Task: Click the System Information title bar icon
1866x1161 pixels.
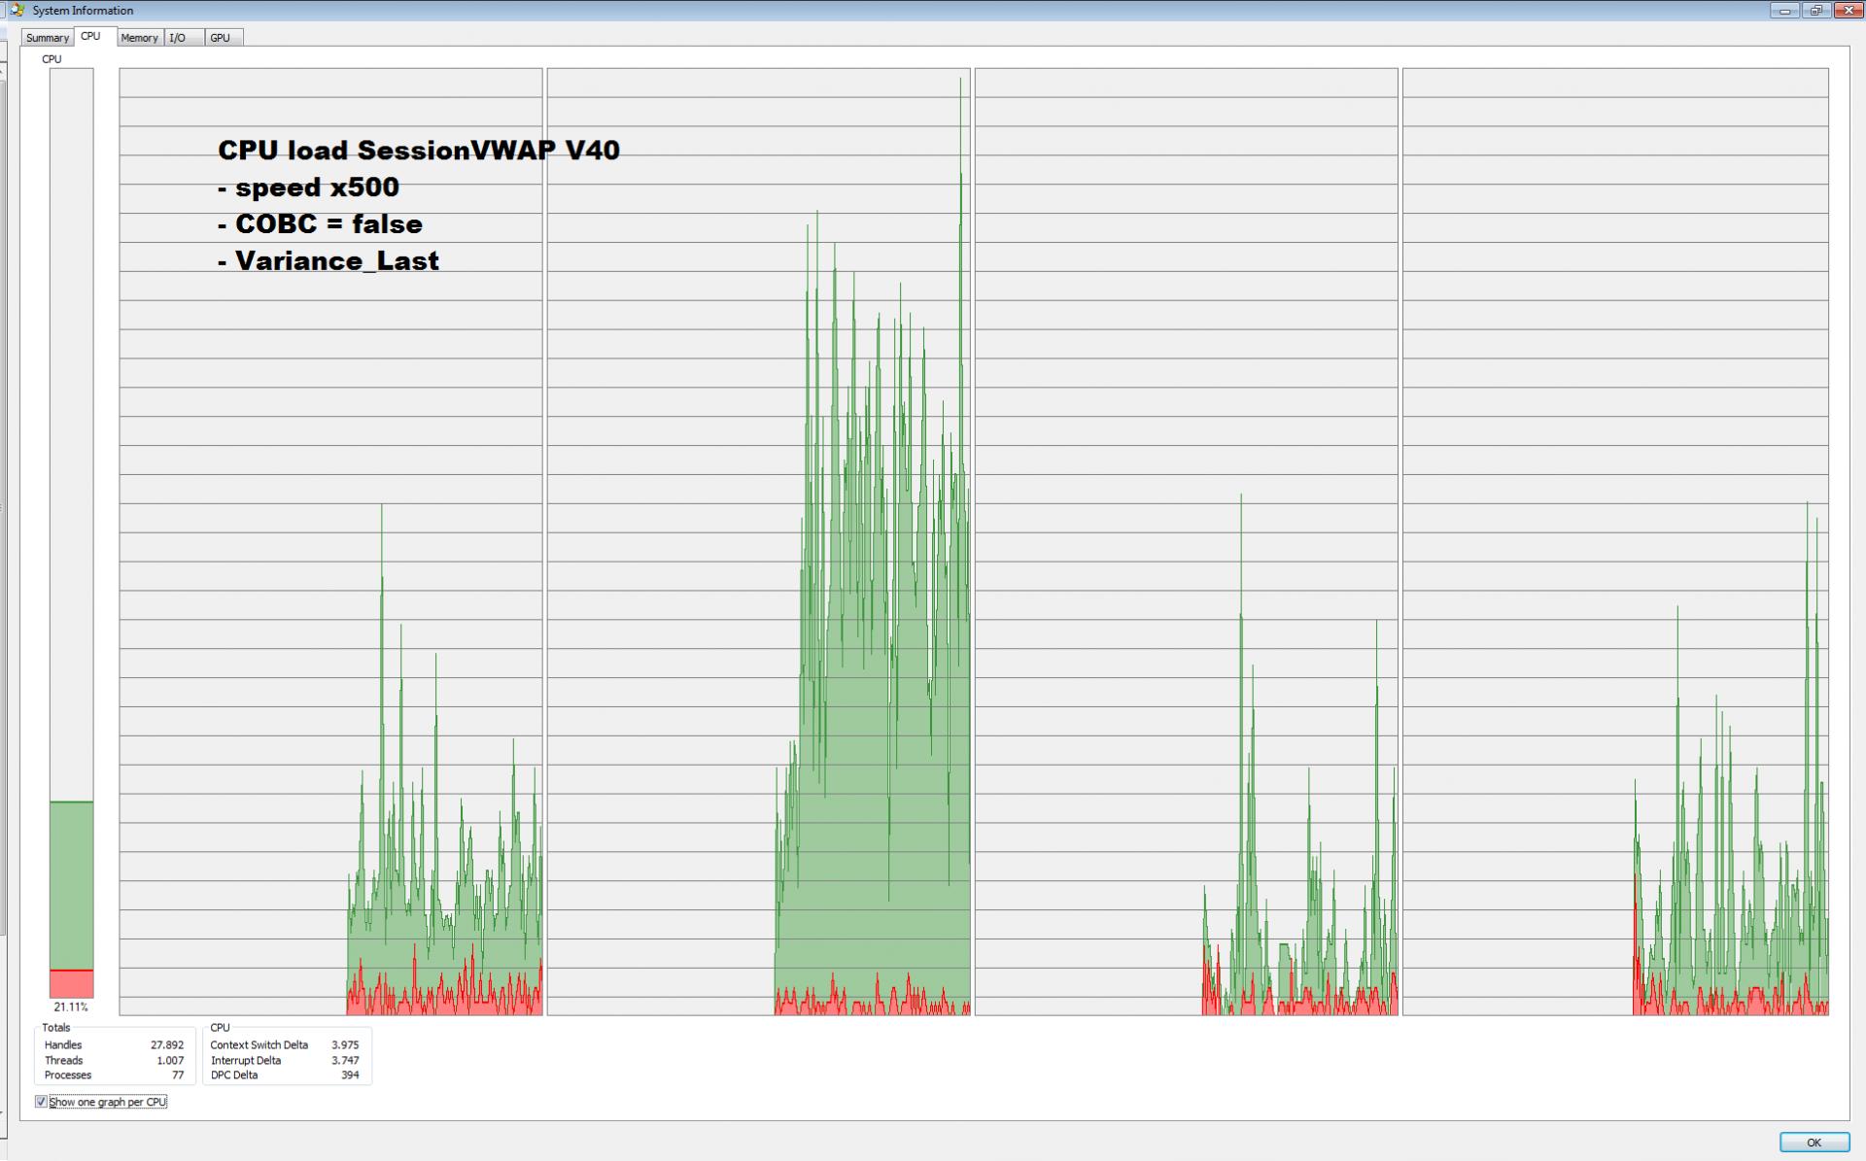Action: [17, 10]
